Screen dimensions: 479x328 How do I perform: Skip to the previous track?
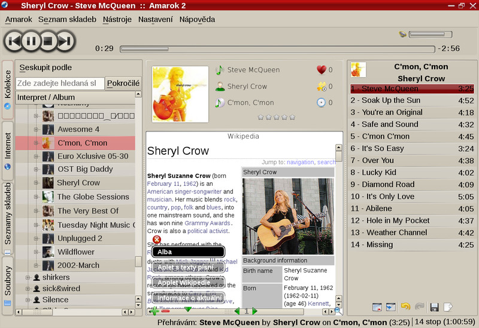click(x=13, y=41)
